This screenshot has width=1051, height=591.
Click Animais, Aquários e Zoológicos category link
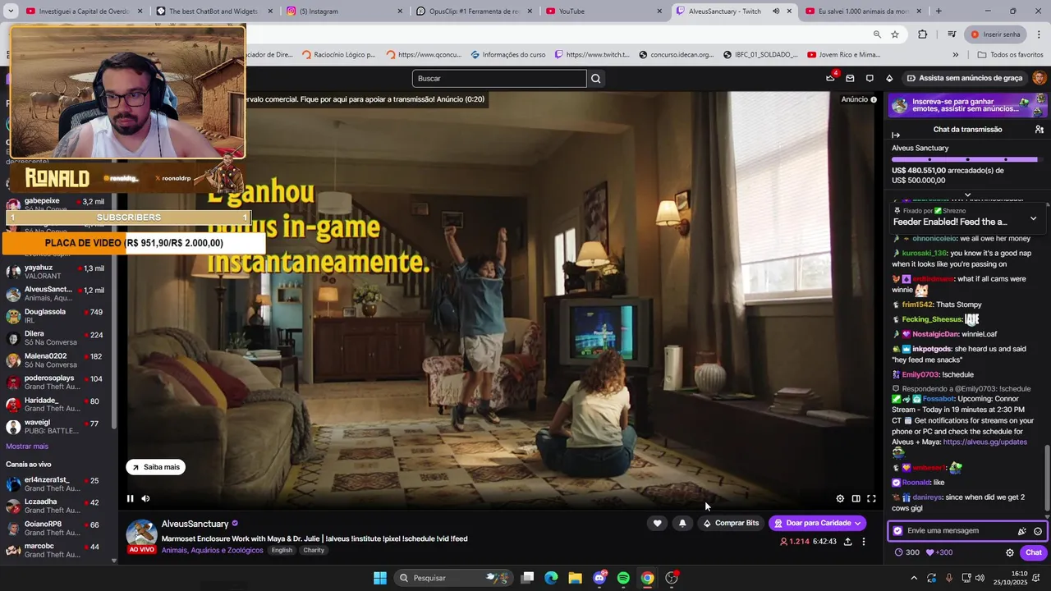point(212,550)
